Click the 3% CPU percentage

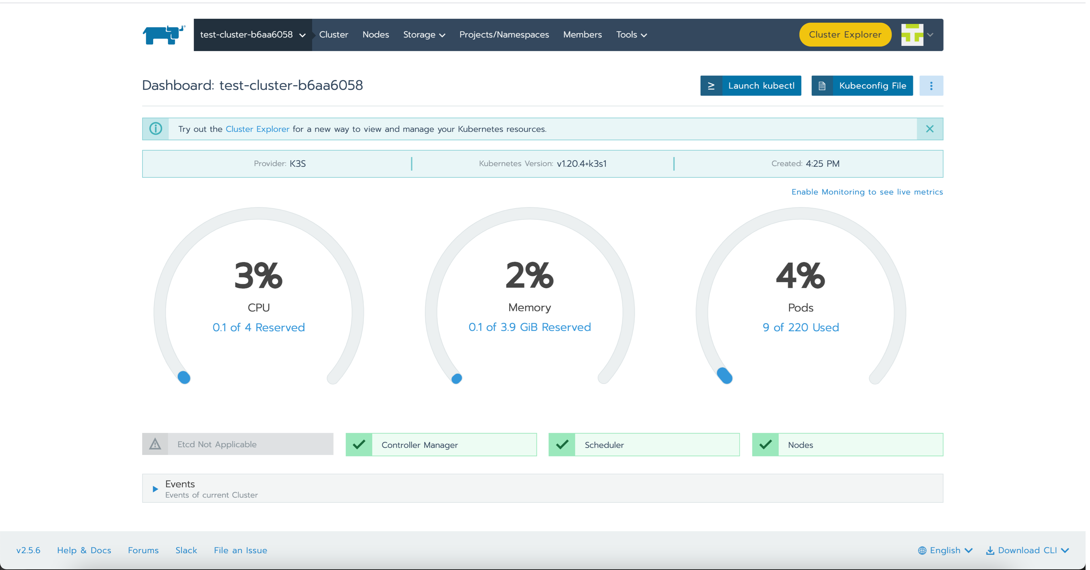[258, 276]
